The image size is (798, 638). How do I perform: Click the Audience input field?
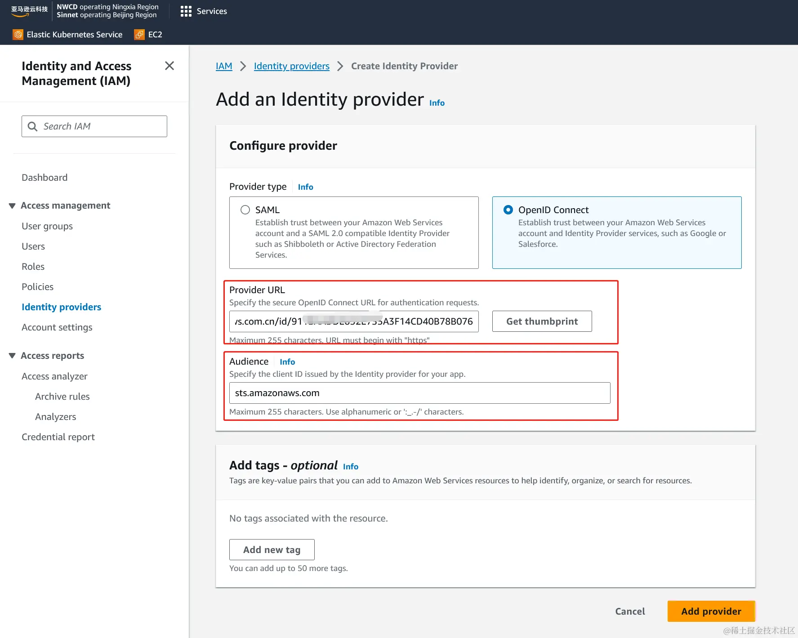click(x=420, y=393)
